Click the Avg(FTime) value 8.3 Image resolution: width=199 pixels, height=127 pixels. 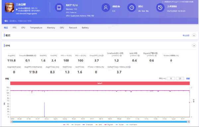pyautogui.click(x=52, y=72)
